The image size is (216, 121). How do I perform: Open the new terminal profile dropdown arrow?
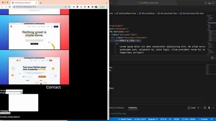tap(201, 108)
